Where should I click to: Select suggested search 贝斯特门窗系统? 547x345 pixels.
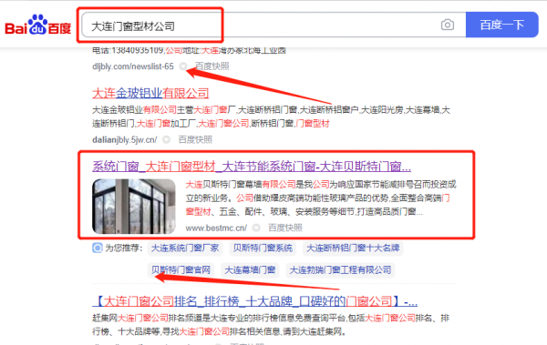click(263, 248)
